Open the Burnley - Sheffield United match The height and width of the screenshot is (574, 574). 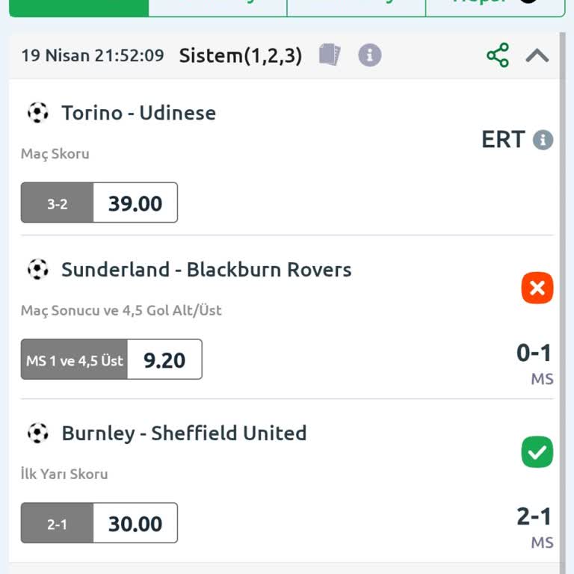[184, 433]
